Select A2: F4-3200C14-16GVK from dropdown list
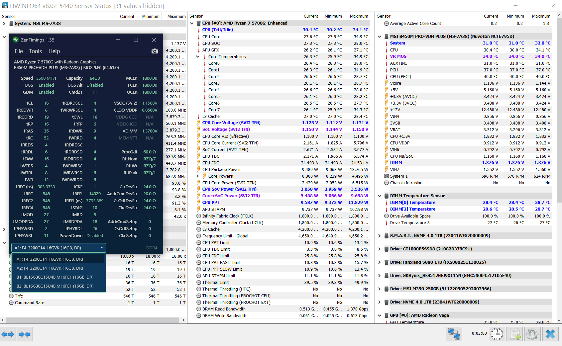This screenshot has height=346, width=562. [x=58, y=268]
